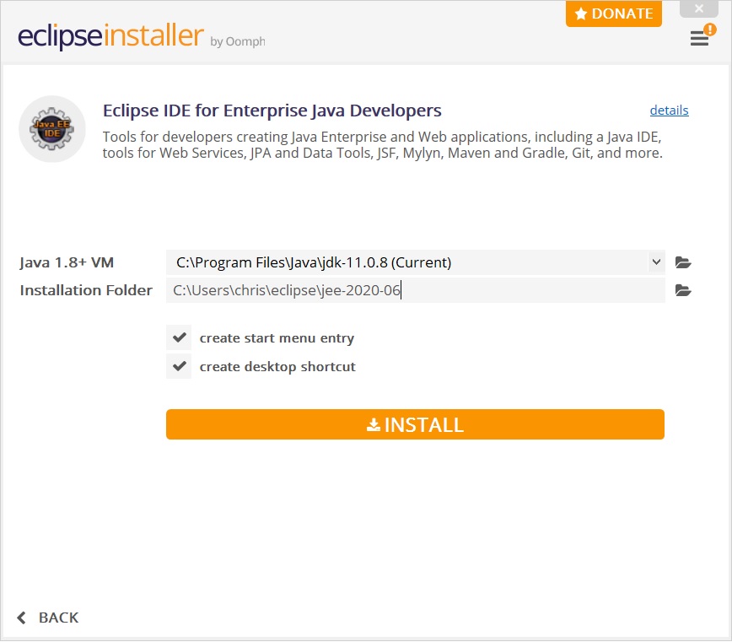Click the Donate button
Viewport: 732px width, 642px height.
point(613,13)
